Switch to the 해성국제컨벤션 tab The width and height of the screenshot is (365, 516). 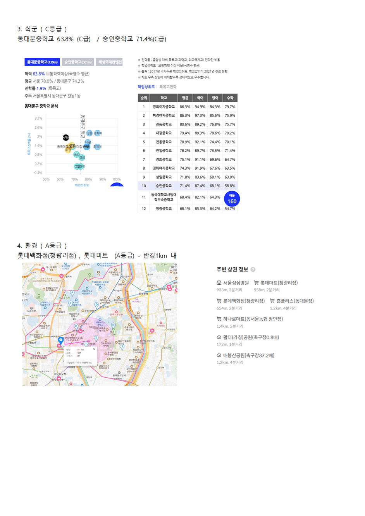pos(109,62)
